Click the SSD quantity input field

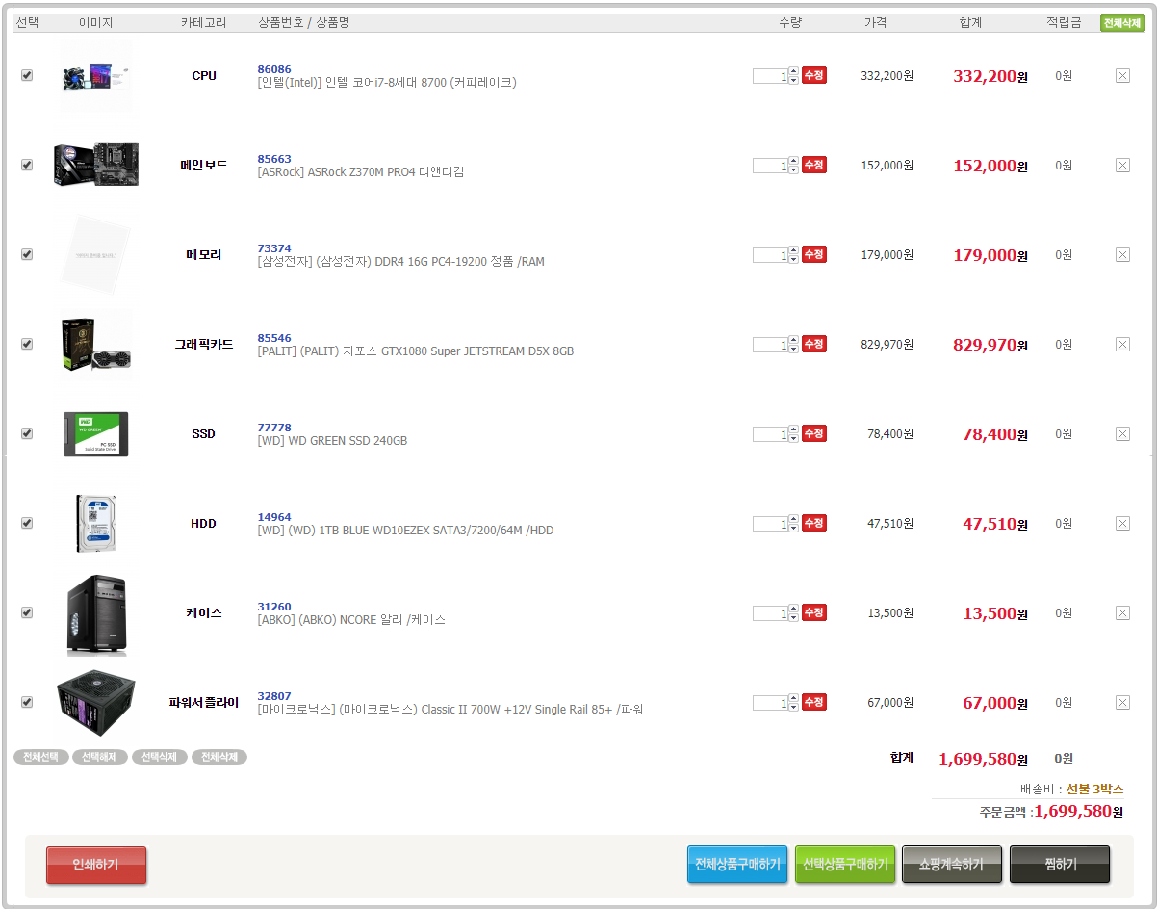[x=770, y=434]
